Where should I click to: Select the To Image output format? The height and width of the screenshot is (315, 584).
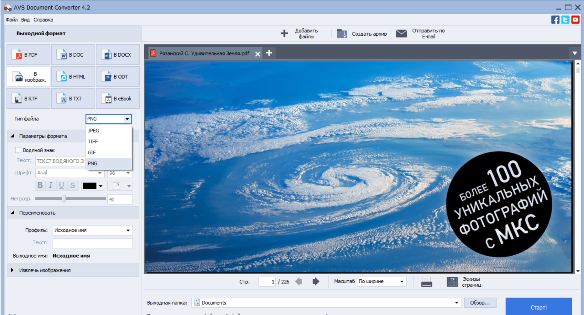tap(29, 77)
